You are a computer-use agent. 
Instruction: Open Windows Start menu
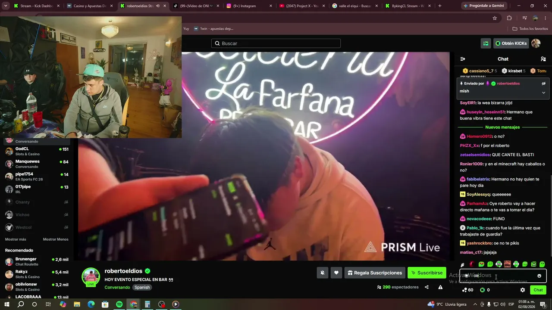[x=7, y=304]
